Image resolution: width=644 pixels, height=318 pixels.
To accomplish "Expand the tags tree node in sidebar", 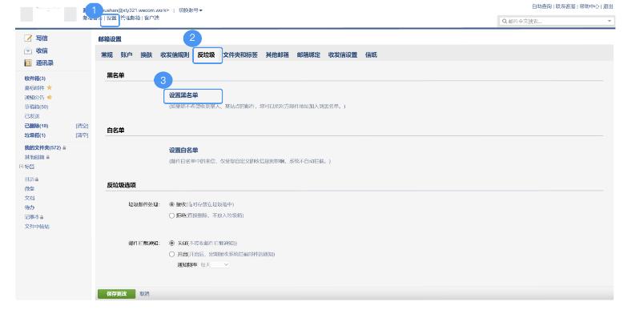I will click(21, 167).
